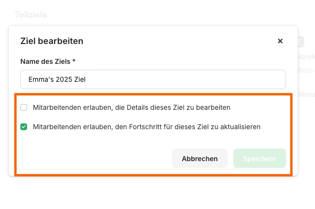Click the 'Ziel bearbeiten' dialog title
The image size is (315, 209).
(52, 41)
